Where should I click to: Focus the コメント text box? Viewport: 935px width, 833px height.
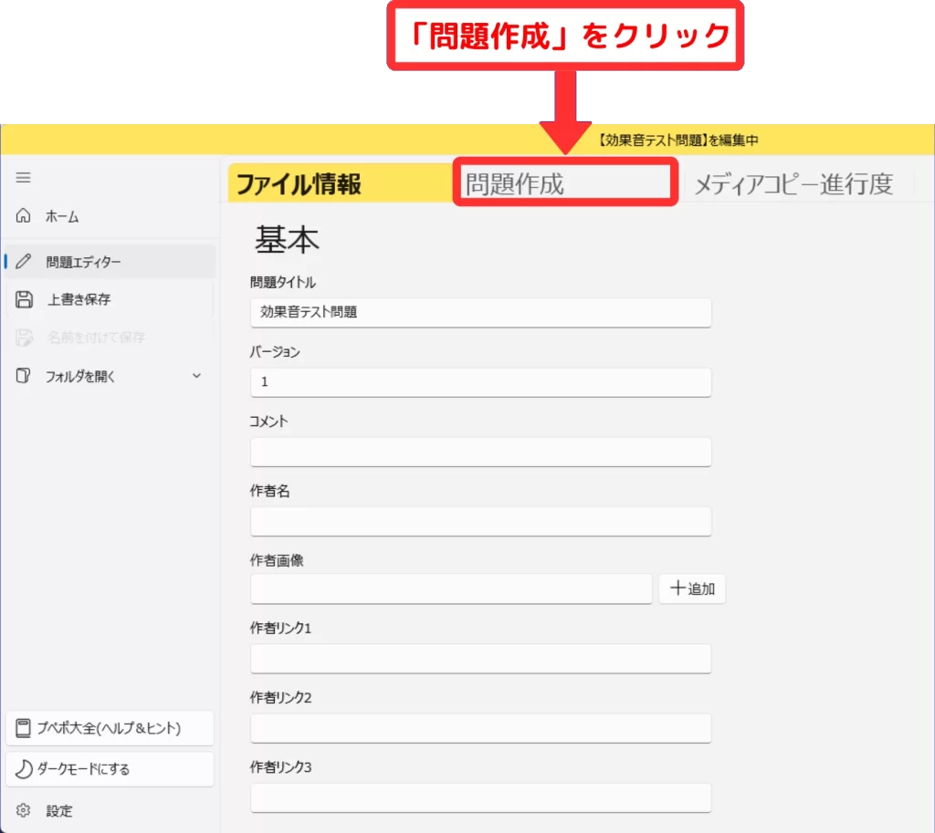480,452
